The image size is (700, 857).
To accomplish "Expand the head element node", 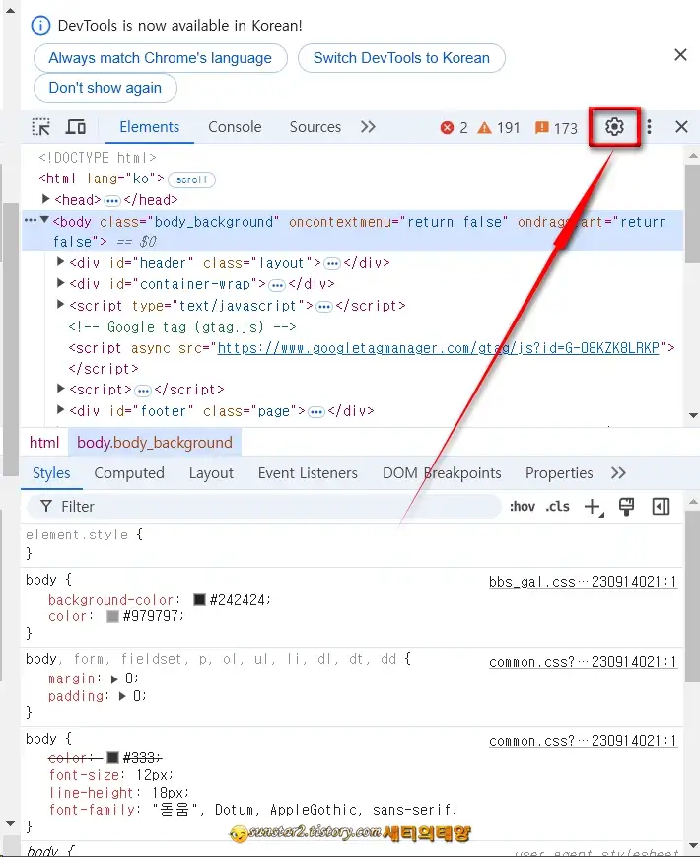I will [46, 199].
